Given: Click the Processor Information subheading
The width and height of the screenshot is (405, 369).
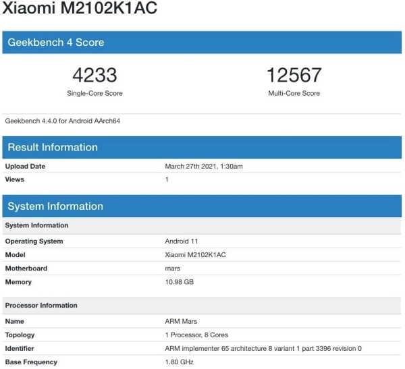Looking at the screenshot, I should click(41, 306).
